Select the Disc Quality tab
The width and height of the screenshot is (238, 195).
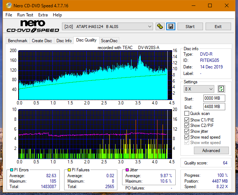[86, 40]
